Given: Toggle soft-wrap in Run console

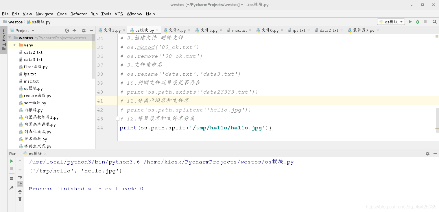Looking at the screenshot, I should point(20,176).
